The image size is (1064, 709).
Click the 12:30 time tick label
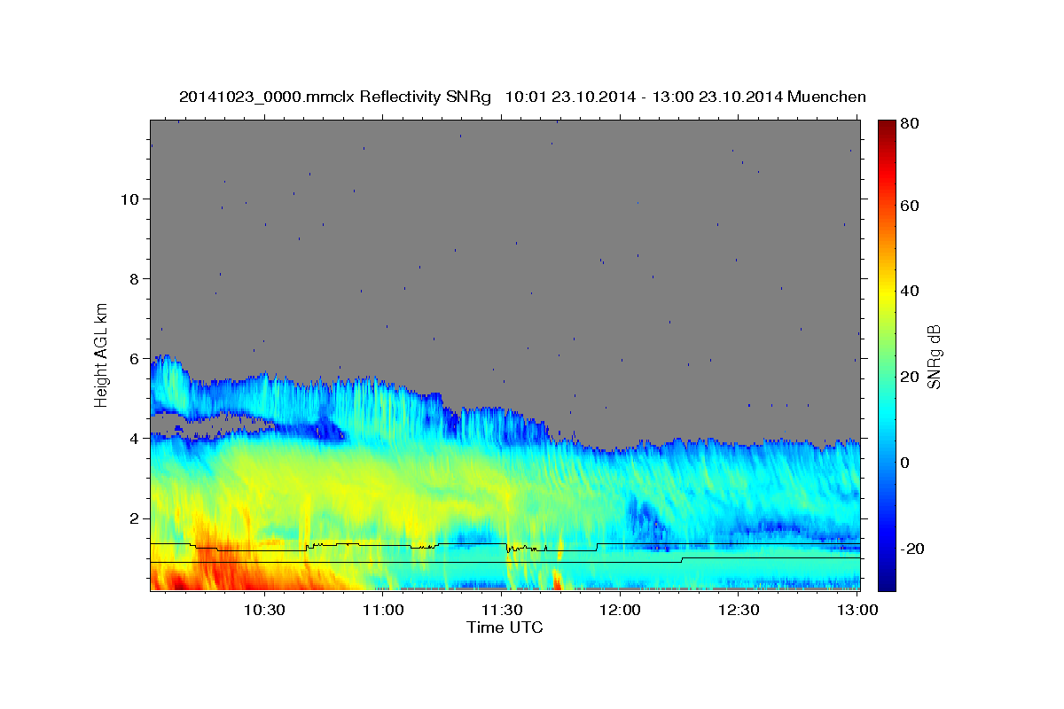[x=739, y=610]
